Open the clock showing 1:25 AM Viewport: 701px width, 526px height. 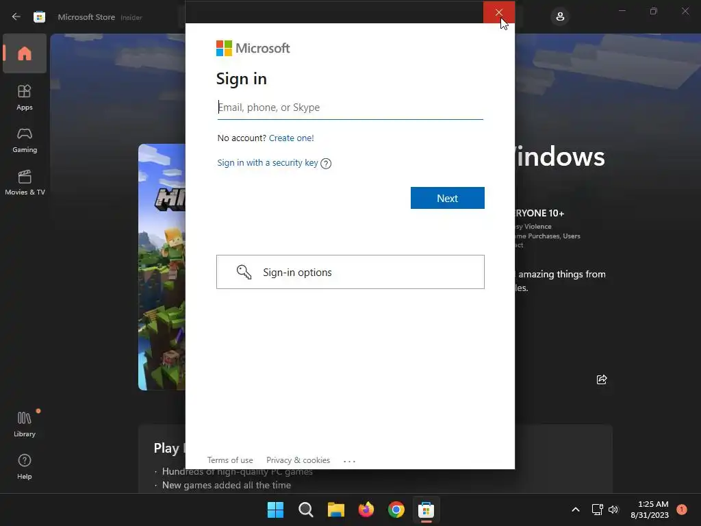pyautogui.click(x=650, y=510)
